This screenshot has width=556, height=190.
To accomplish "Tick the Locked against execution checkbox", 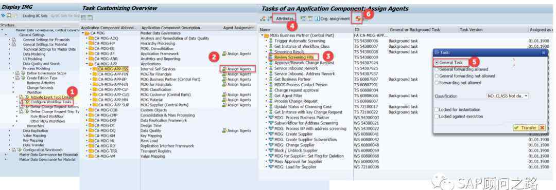I will (437, 117).
